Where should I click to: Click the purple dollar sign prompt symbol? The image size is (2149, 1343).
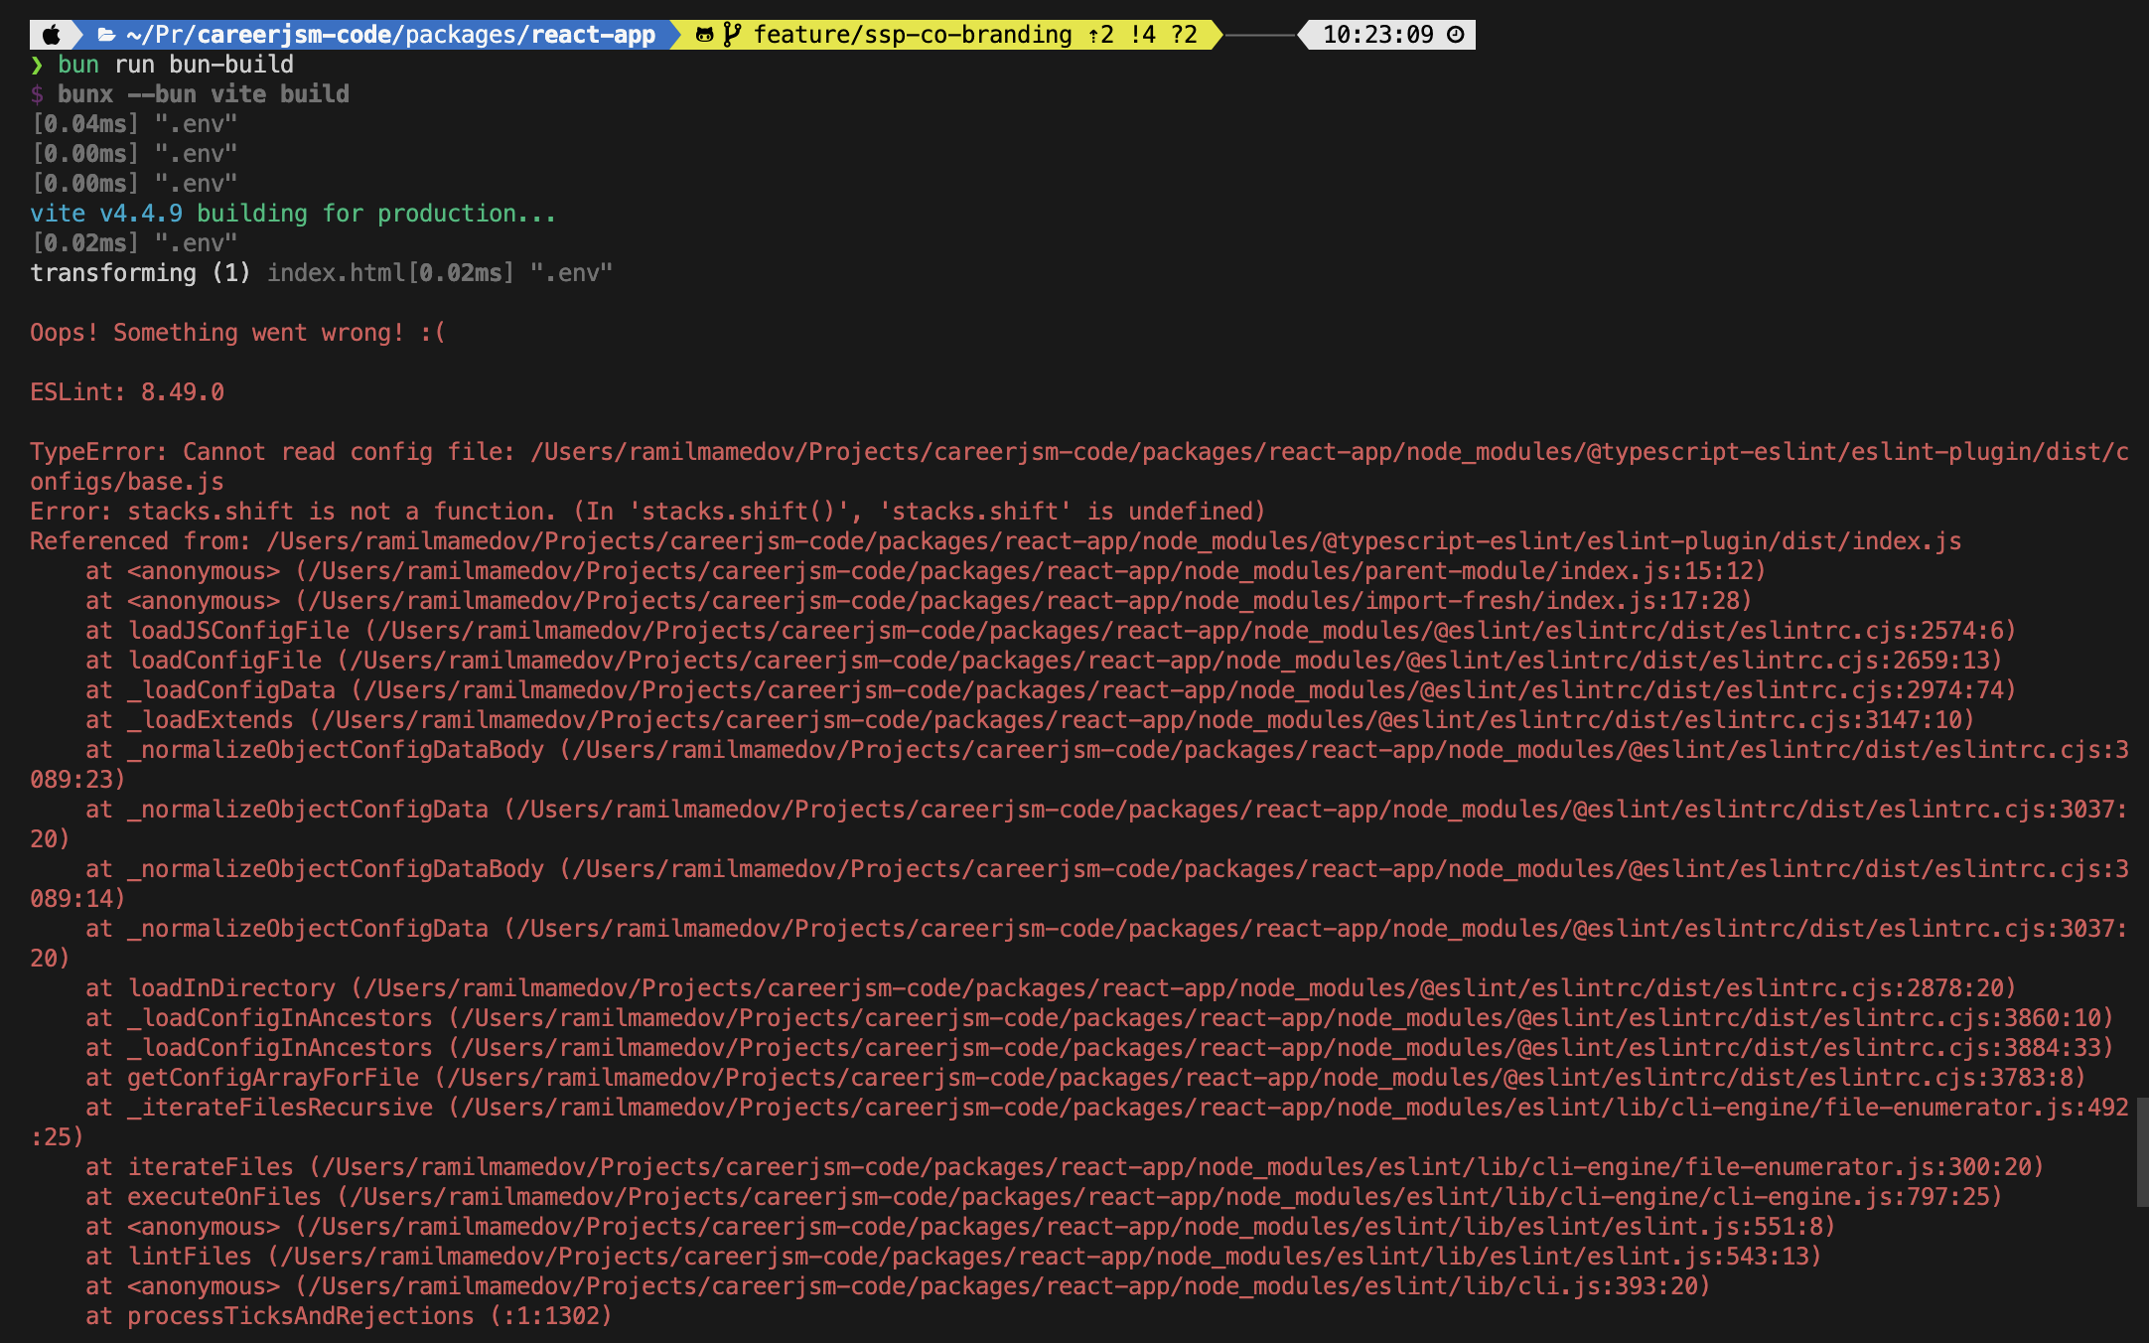(x=37, y=94)
